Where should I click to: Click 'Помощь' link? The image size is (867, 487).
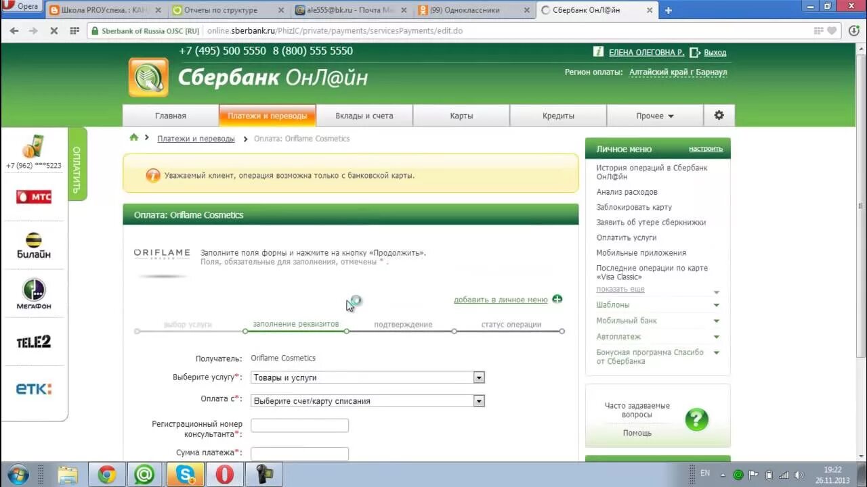637,433
